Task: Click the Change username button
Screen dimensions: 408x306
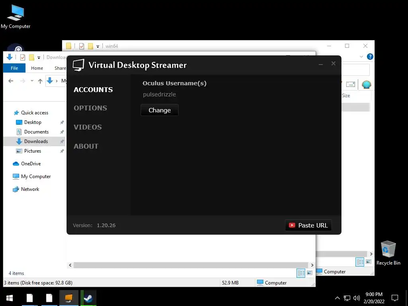Action: (159, 110)
